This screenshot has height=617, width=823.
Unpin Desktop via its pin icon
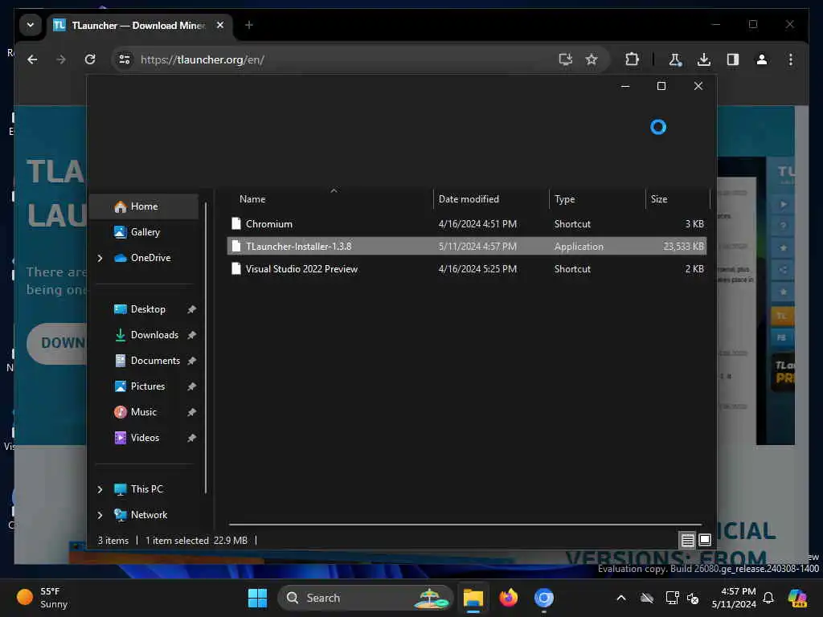click(191, 309)
